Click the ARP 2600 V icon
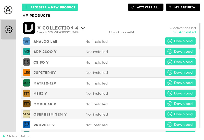Image resolution: width=204 pixels, height=140 pixels. click(27, 52)
